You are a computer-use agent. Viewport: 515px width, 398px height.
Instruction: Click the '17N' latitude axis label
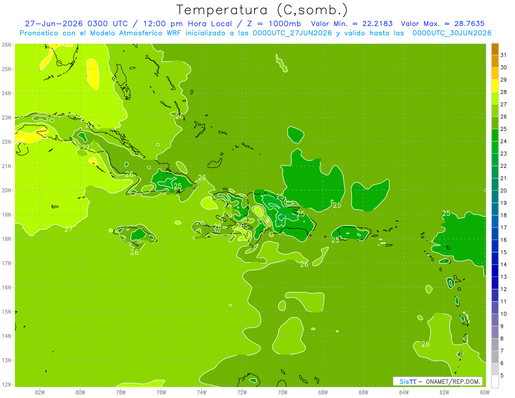[x=6, y=263]
